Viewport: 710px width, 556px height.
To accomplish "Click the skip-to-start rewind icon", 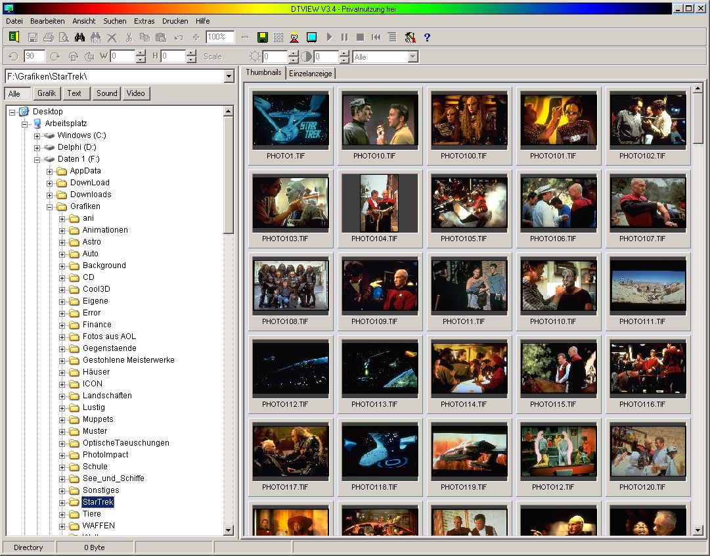I will point(376,37).
